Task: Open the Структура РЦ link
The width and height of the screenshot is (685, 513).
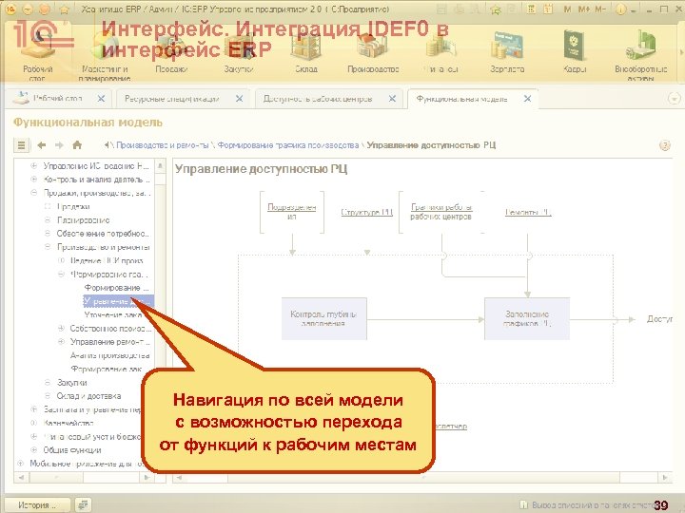Action: [x=367, y=213]
